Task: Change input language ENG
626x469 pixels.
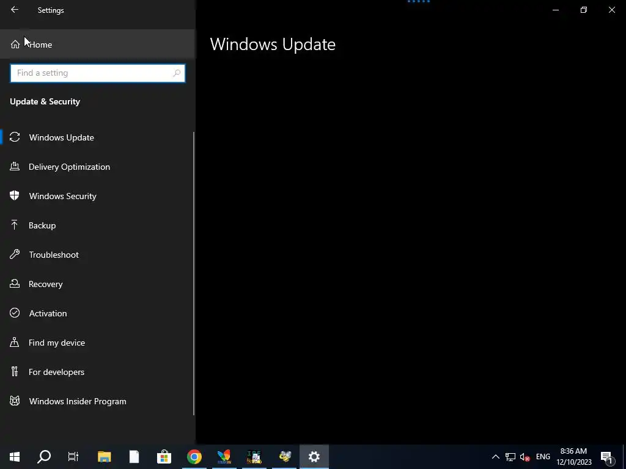Action: click(543, 457)
